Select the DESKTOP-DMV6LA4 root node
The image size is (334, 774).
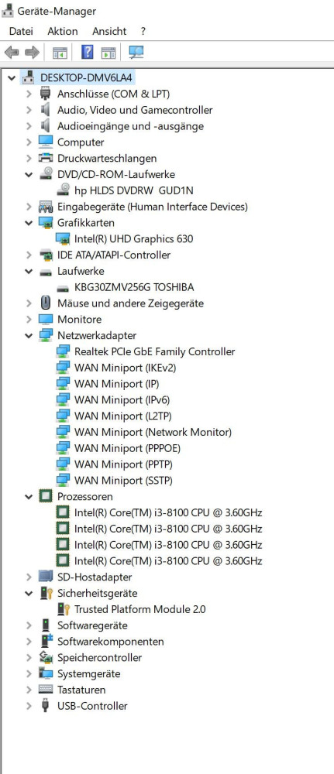pos(87,78)
